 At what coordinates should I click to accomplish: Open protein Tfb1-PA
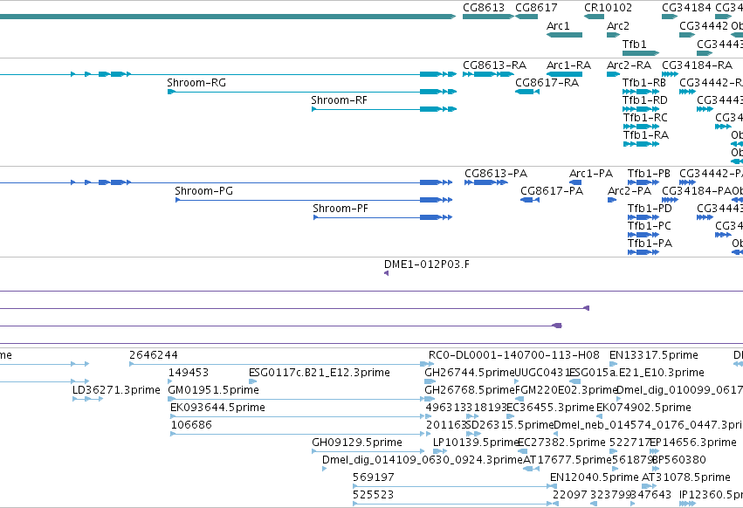[x=643, y=252]
